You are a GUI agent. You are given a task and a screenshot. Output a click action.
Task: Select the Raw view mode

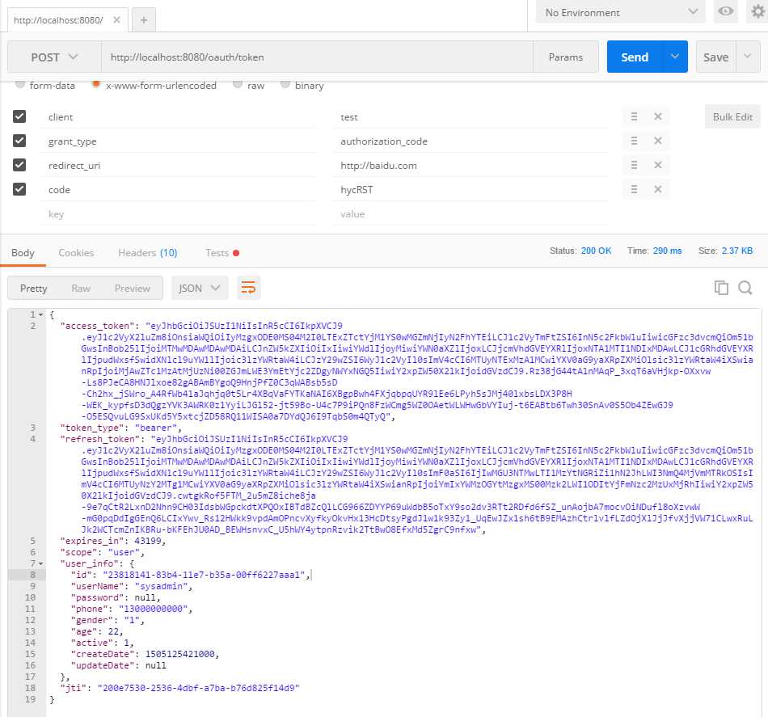[x=81, y=289]
